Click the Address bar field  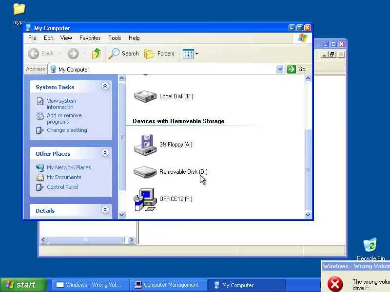(163, 69)
